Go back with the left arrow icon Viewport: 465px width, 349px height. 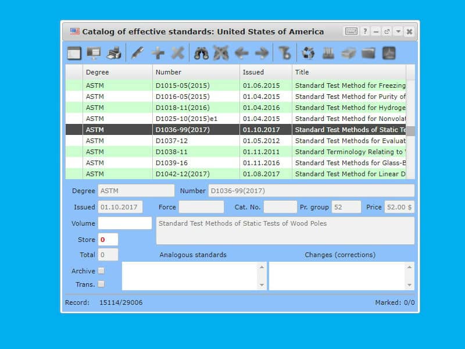241,54
